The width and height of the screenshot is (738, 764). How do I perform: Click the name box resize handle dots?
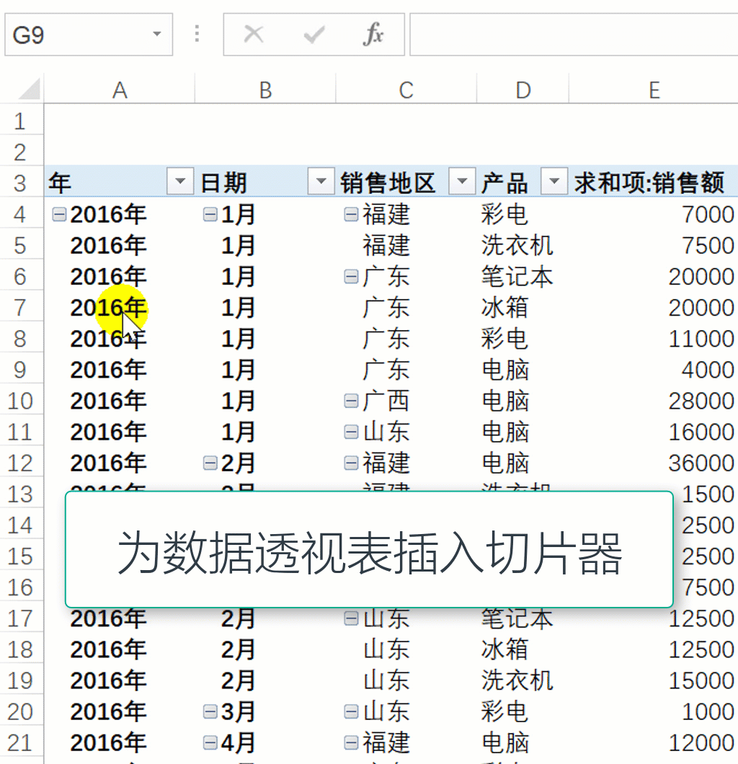(197, 34)
